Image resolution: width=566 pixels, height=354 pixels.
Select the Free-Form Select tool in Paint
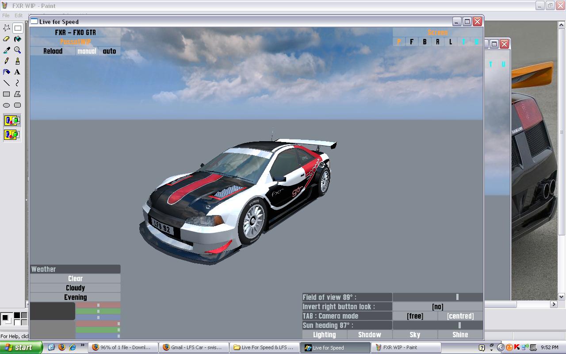coord(7,28)
